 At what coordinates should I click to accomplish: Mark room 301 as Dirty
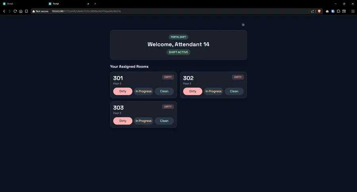click(123, 91)
